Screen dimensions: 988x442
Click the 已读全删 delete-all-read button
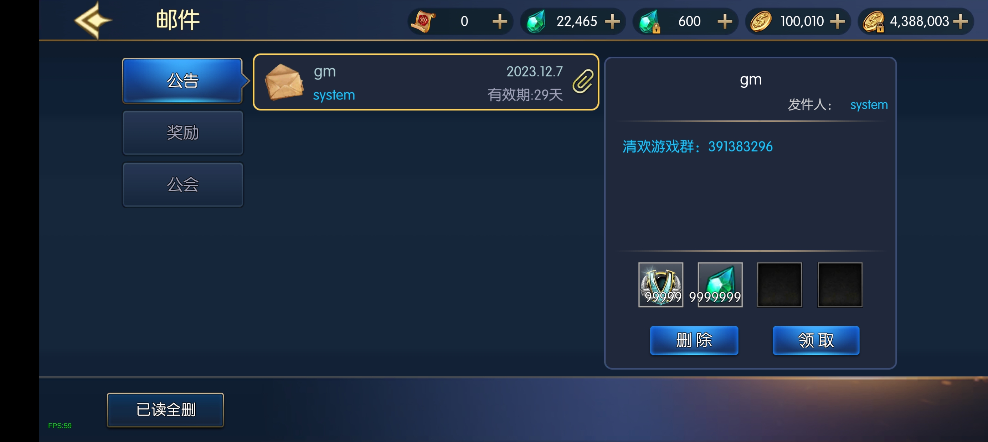[x=165, y=410]
